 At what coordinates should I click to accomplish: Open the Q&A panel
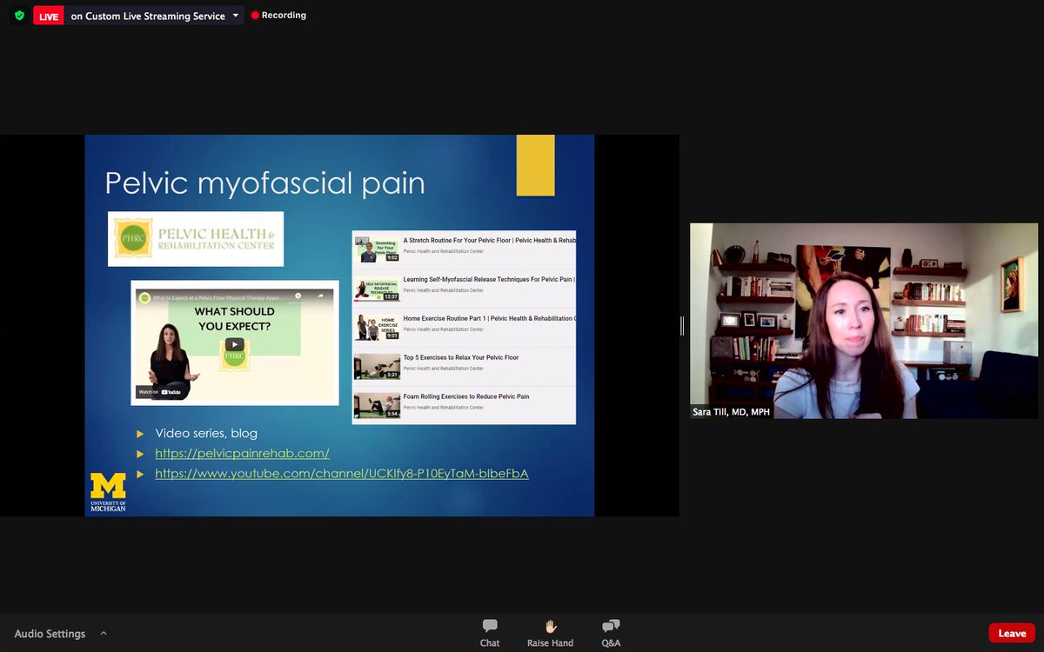611,632
